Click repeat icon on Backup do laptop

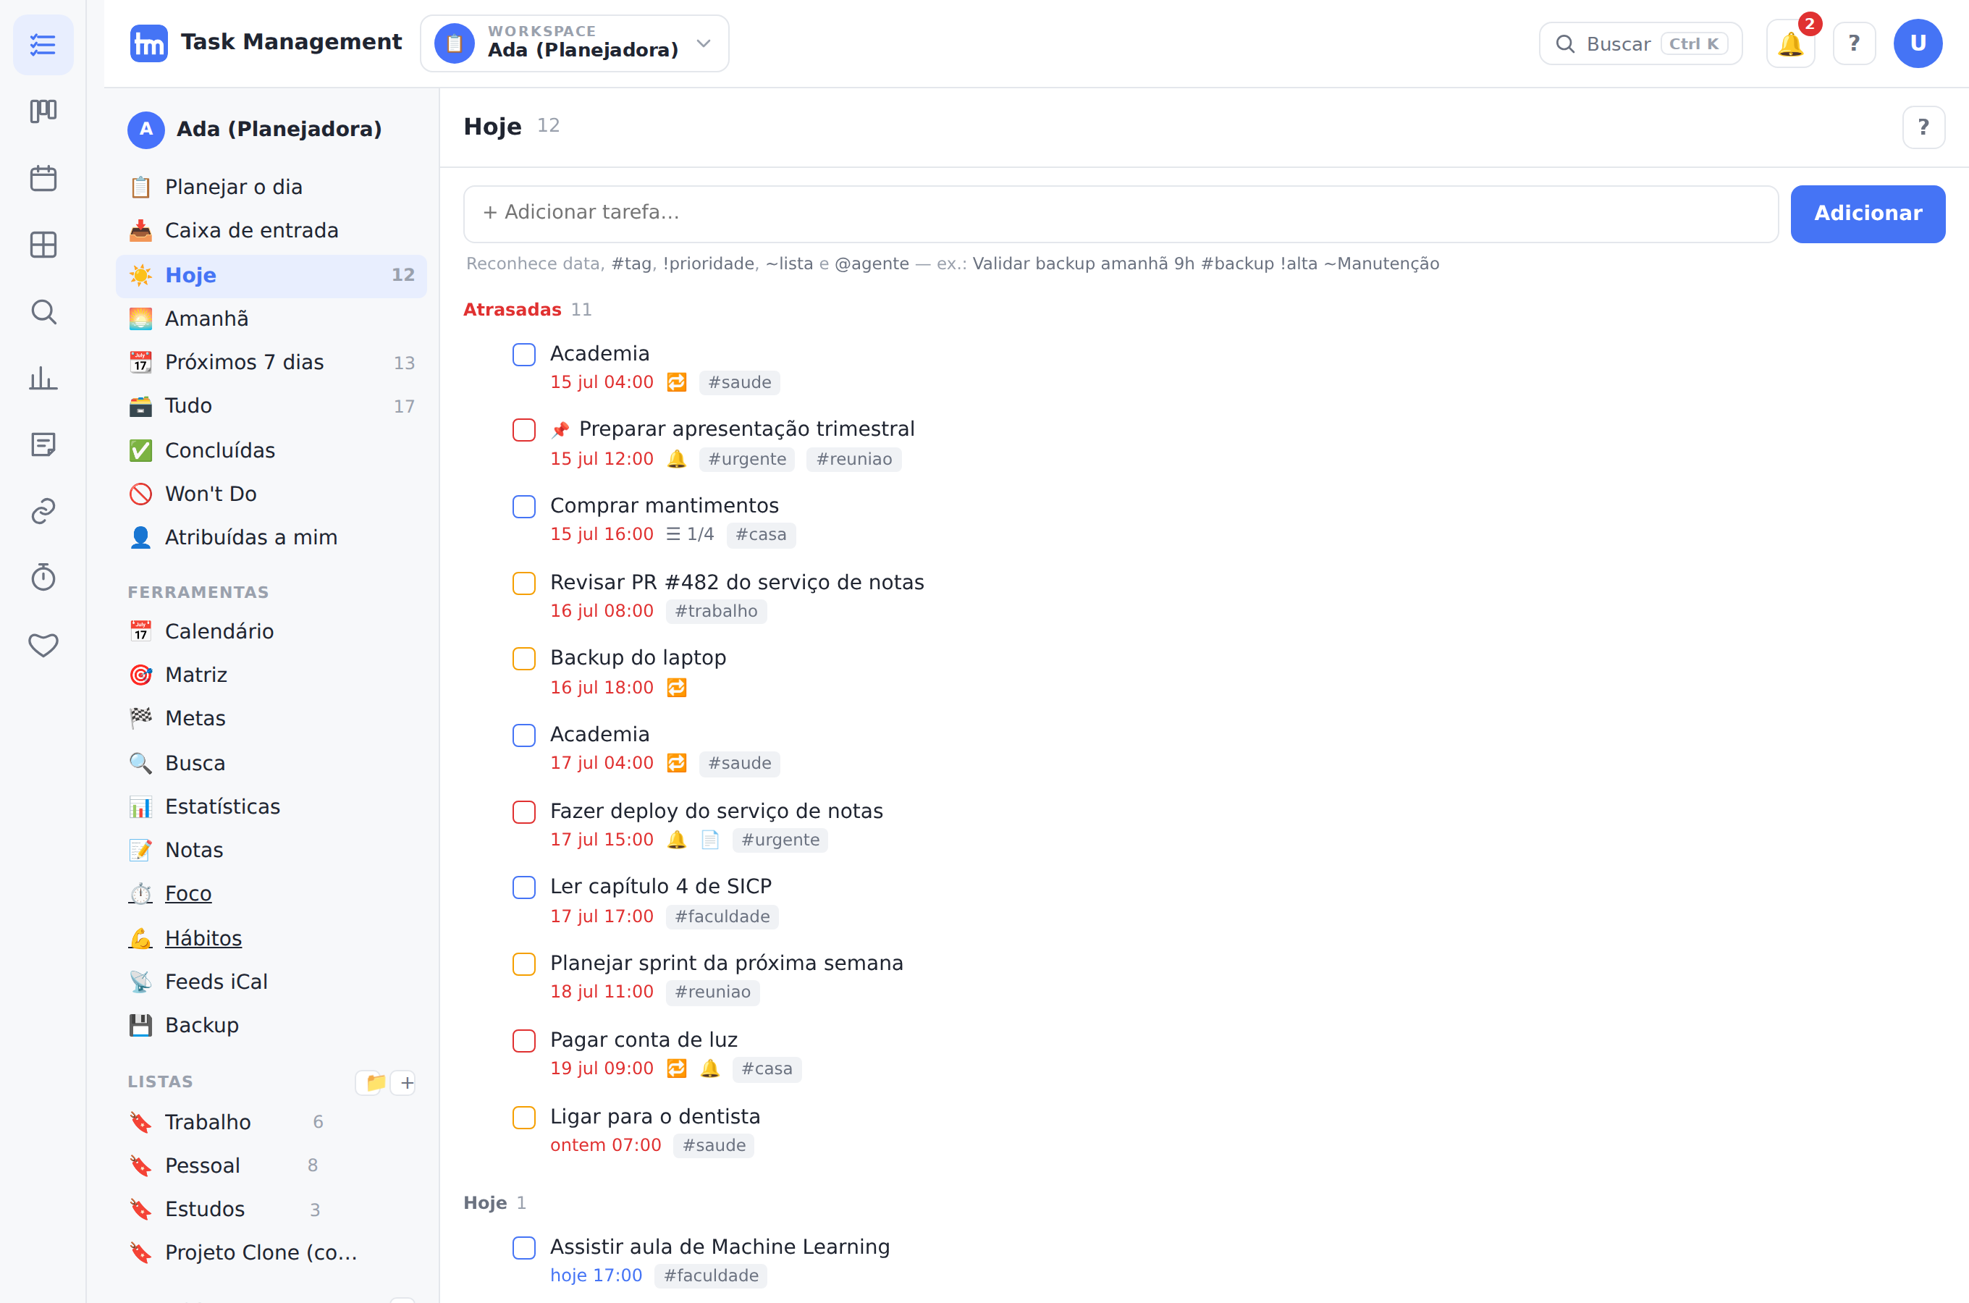point(677,687)
